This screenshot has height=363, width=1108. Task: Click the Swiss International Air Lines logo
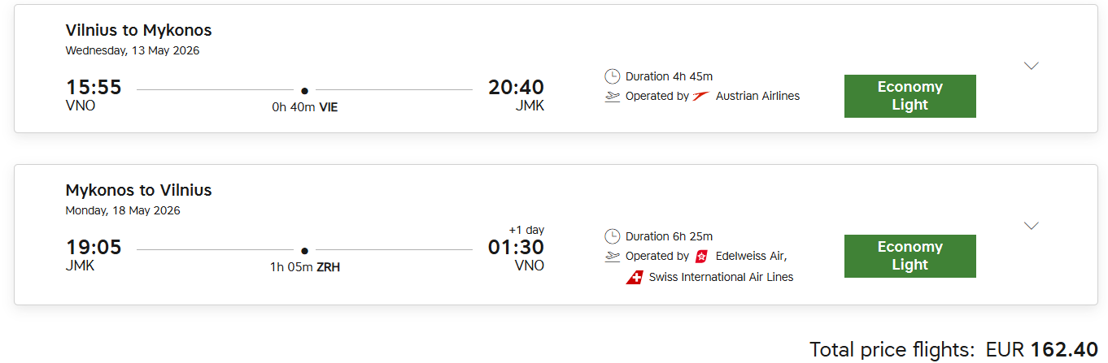pyautogui.click(x=635, y=277)
